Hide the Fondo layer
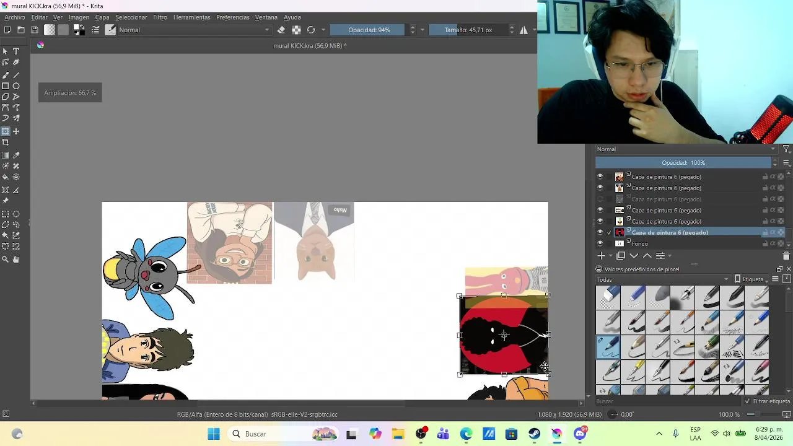 coord(600,243)
